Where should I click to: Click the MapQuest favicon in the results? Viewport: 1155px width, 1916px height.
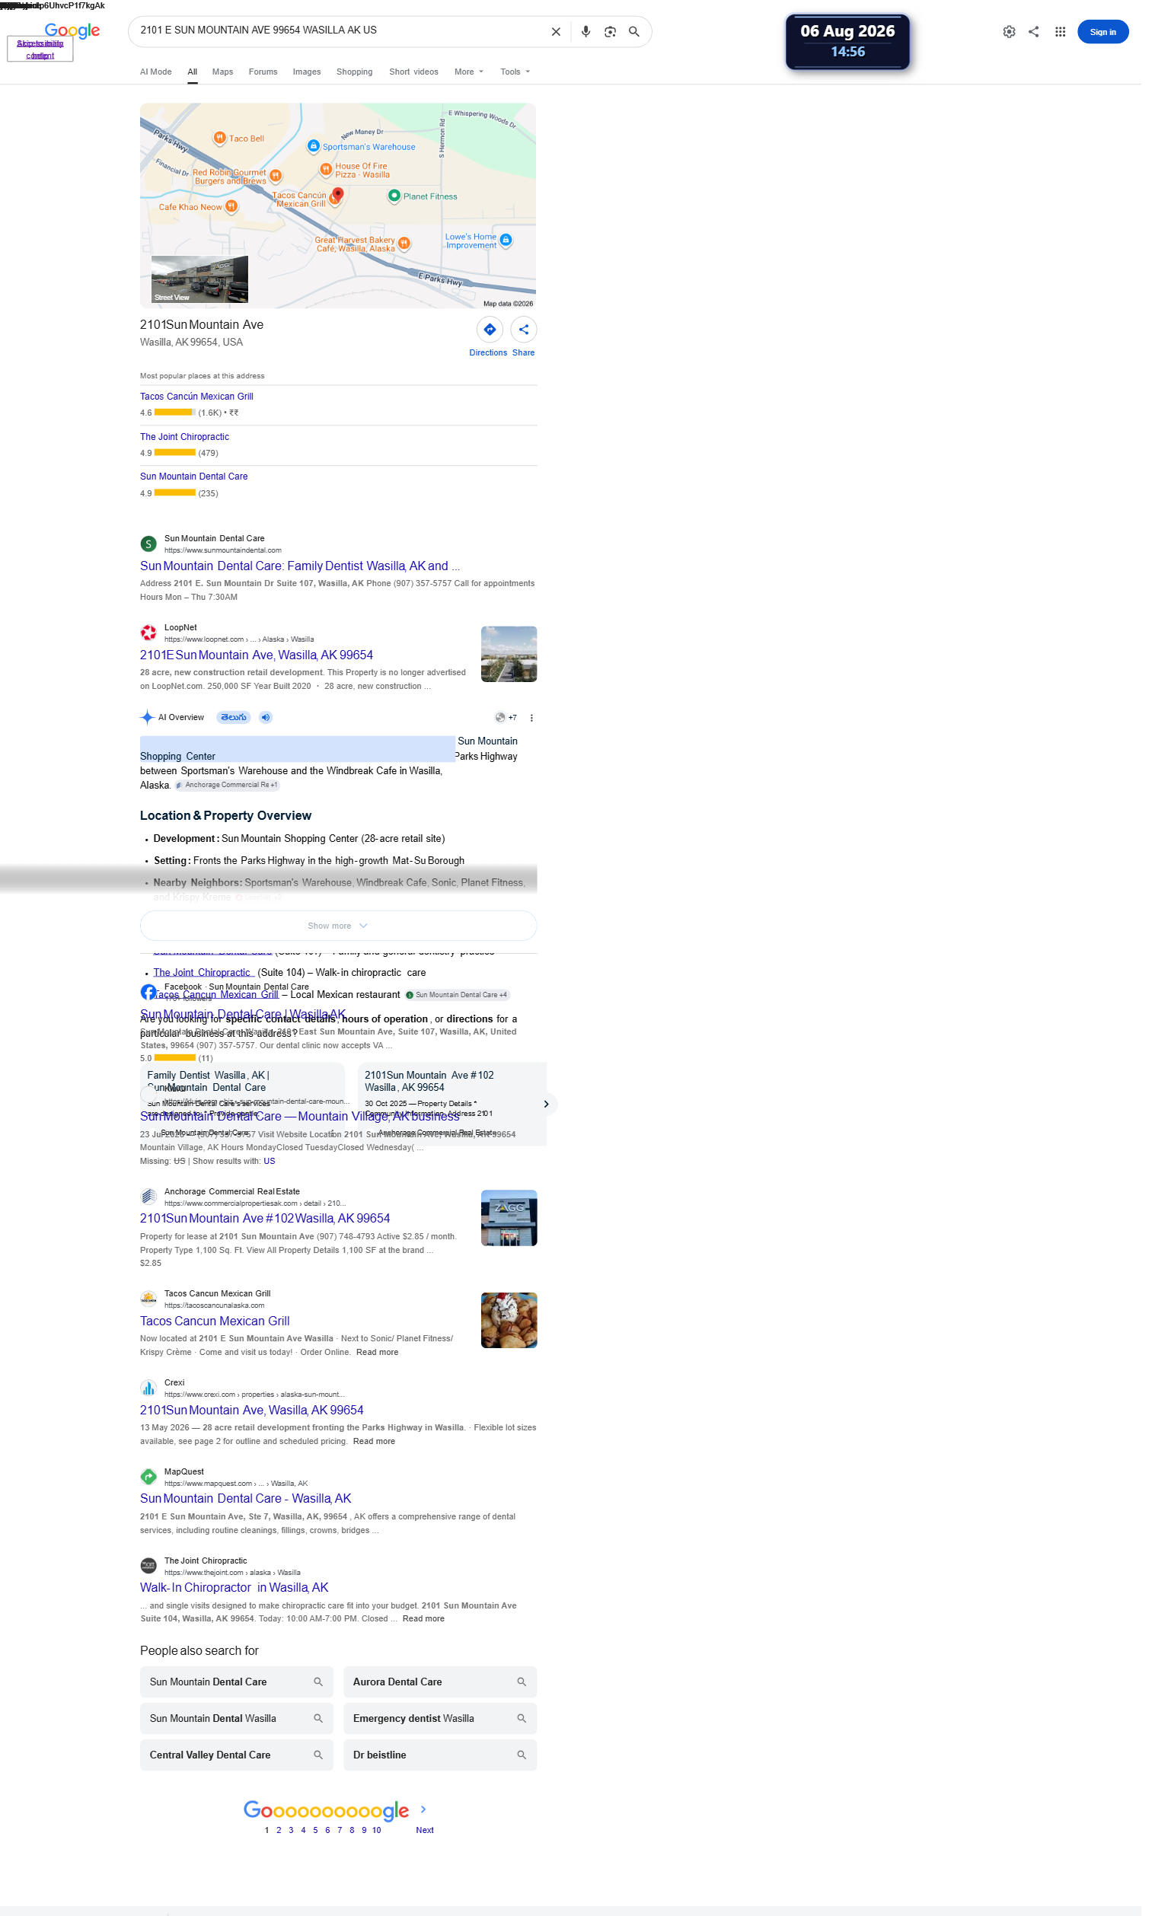tap(148, 1477)
